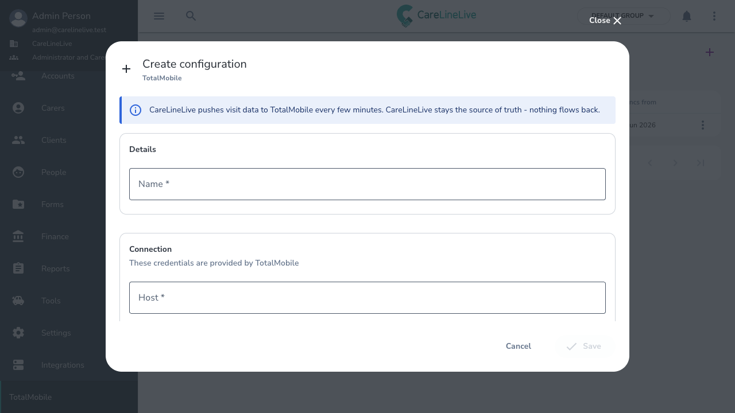Image resolution: width=735 pixels, height=413 pixels.
Task: Cancel the configuration dialog
Action: pos(519,346)
